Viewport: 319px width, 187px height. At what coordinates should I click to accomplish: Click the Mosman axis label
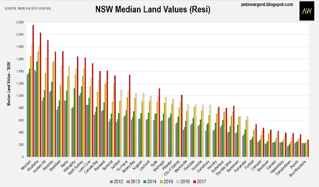coord(26,165)
